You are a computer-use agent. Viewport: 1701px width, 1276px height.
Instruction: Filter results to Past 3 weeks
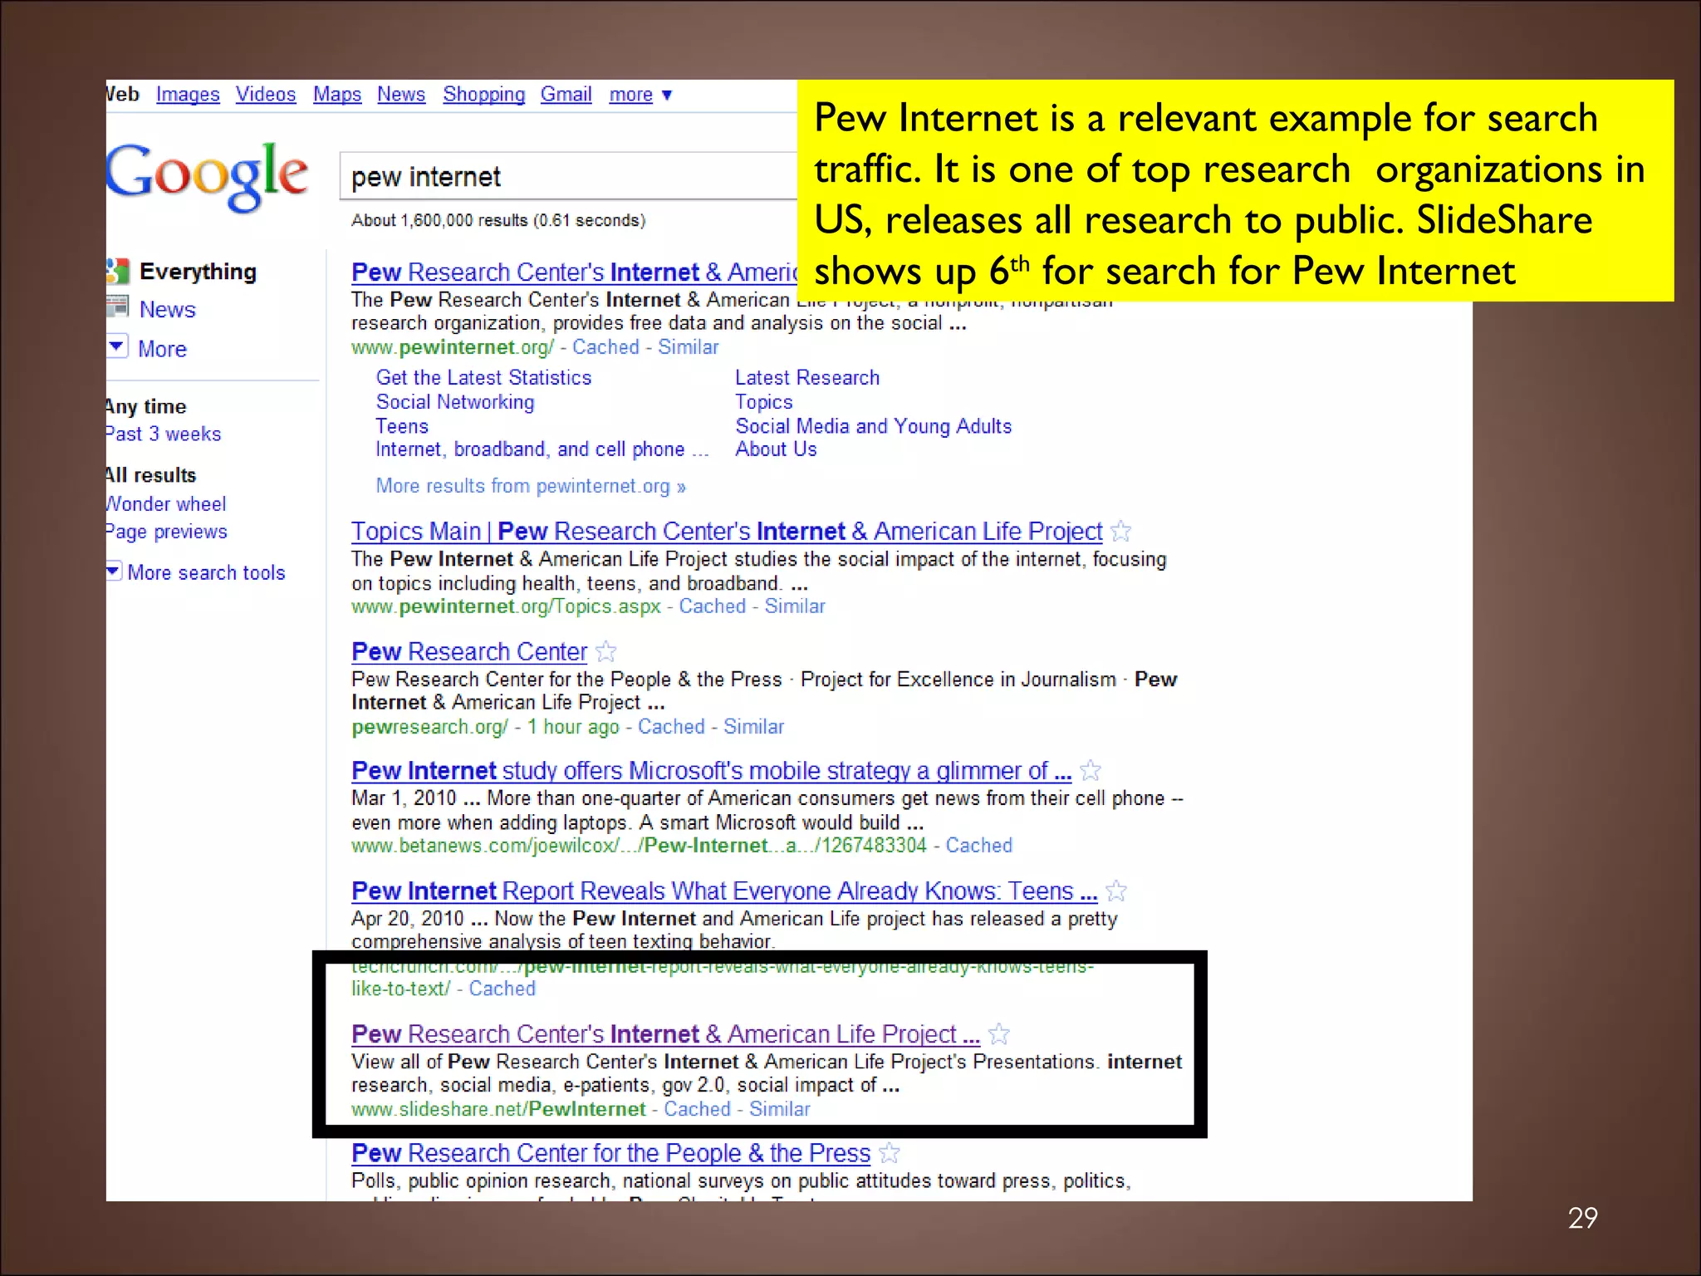[164, 434]
